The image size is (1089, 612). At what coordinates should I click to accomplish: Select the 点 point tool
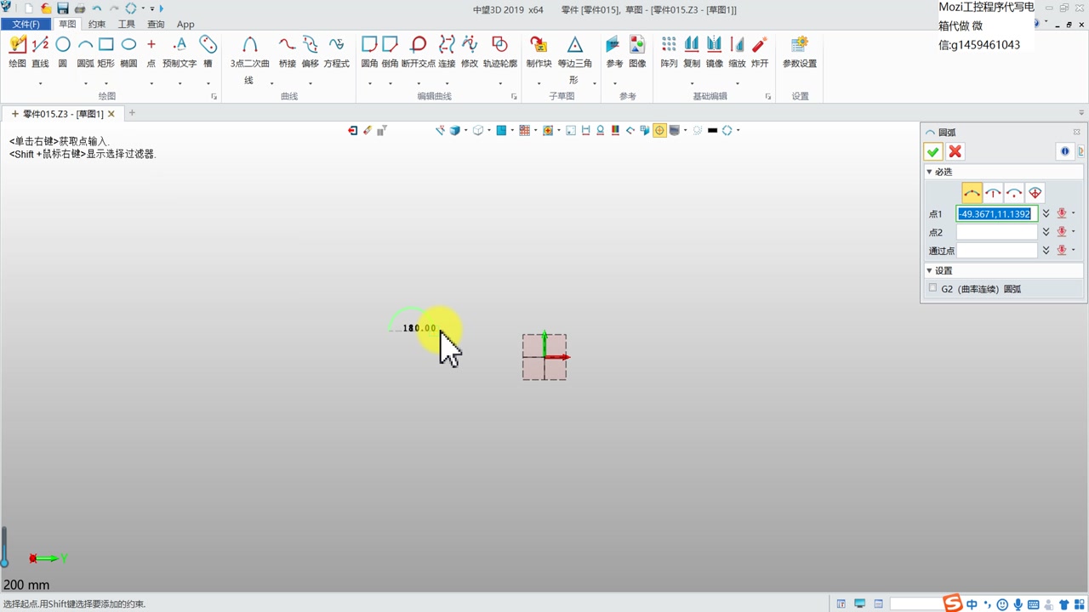(x=151, y=53)
